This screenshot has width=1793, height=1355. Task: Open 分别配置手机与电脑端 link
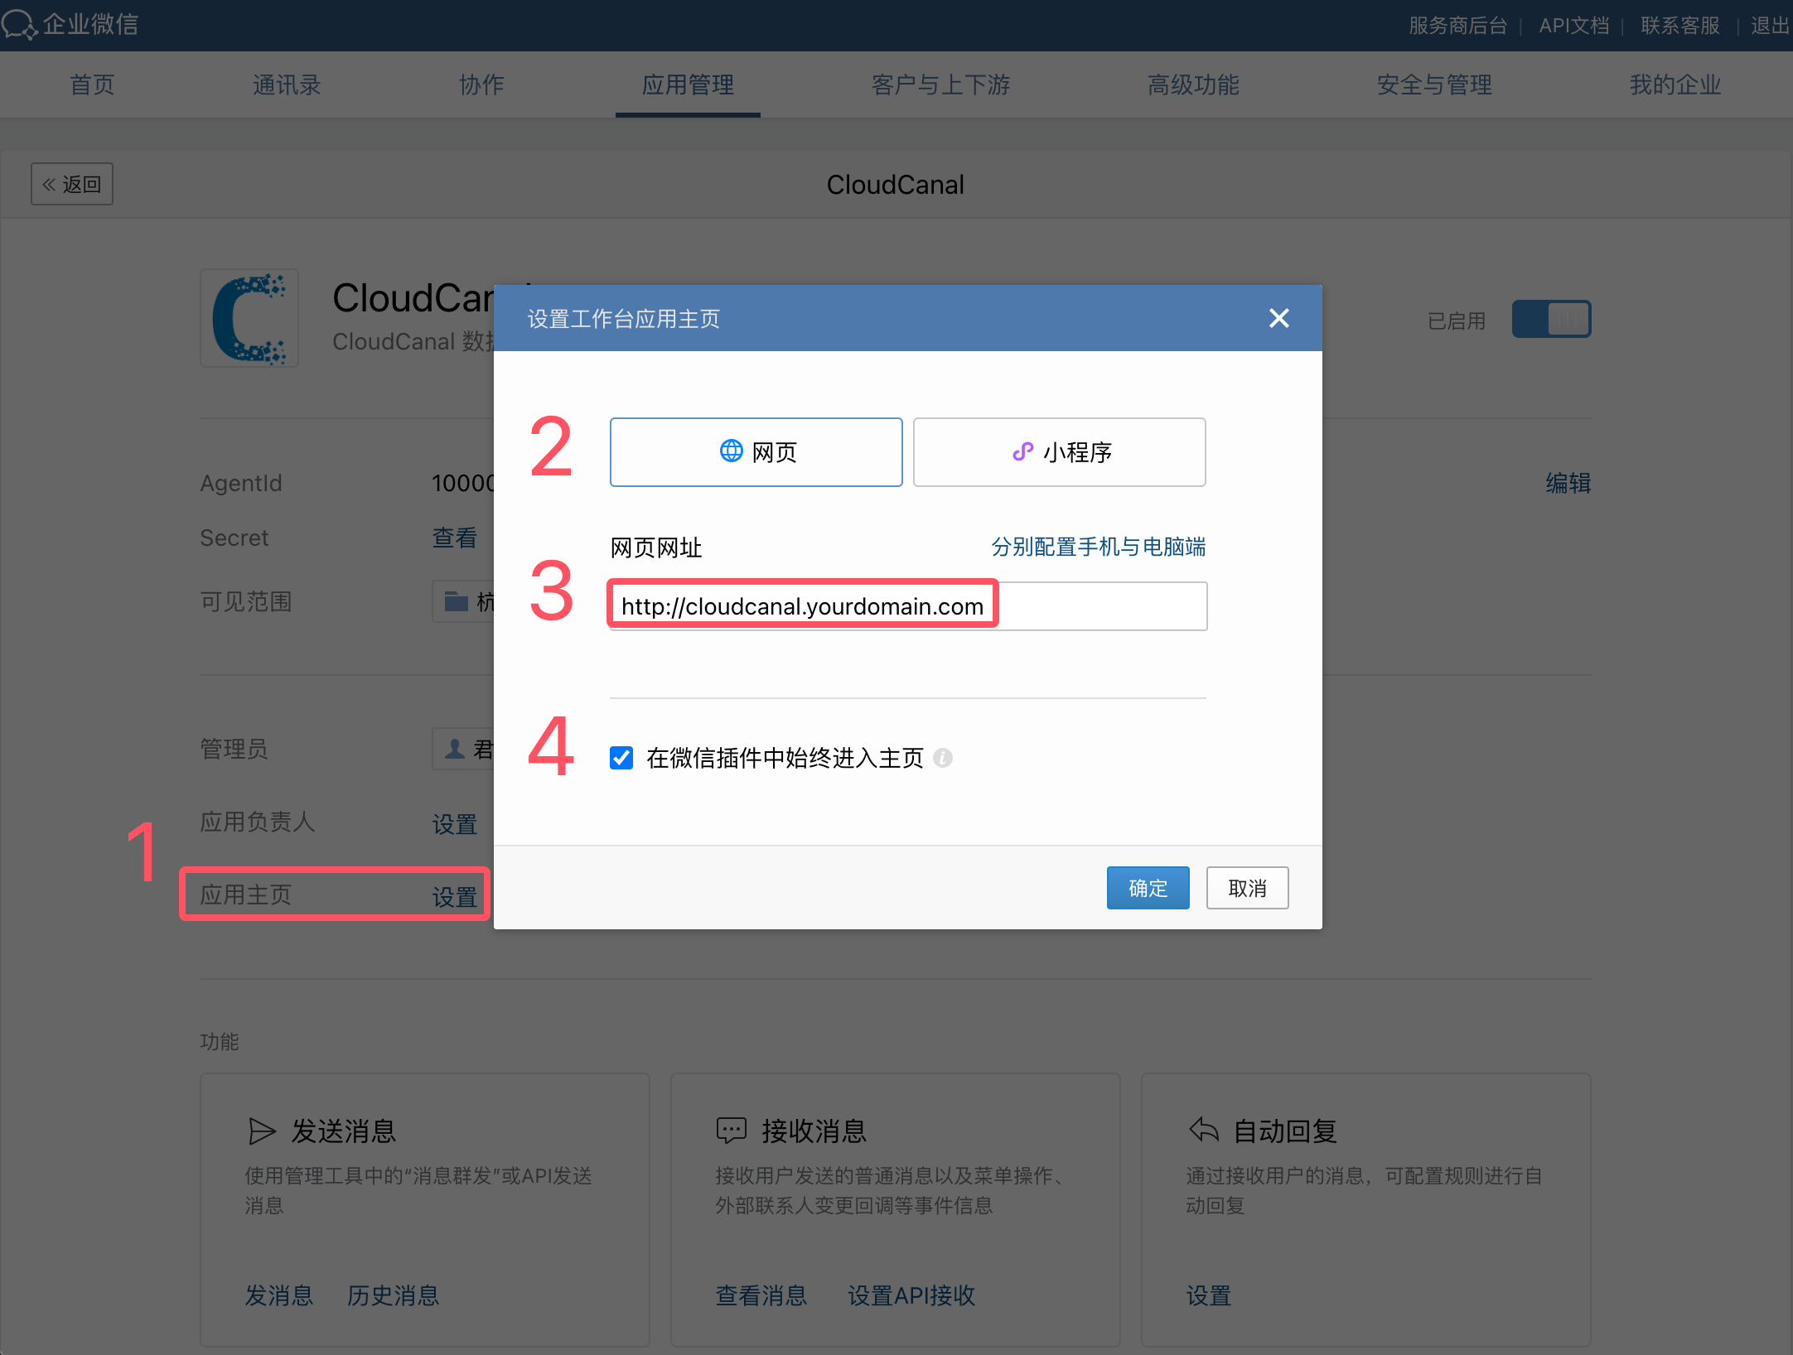pos(1098,547)
